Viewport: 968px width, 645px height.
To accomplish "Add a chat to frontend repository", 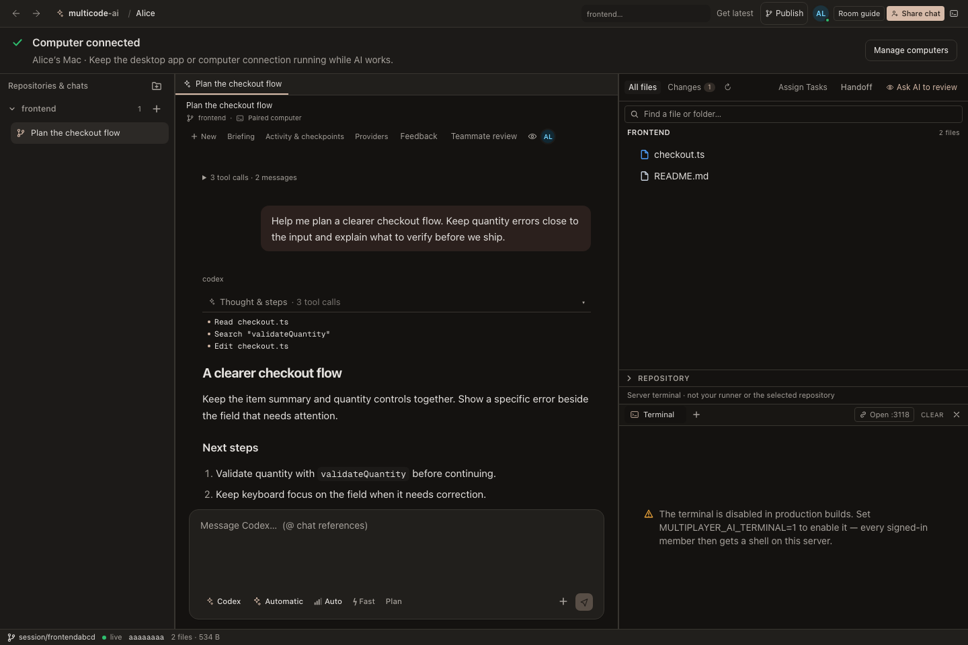I will pyautogui.click(x=157, y=109).
